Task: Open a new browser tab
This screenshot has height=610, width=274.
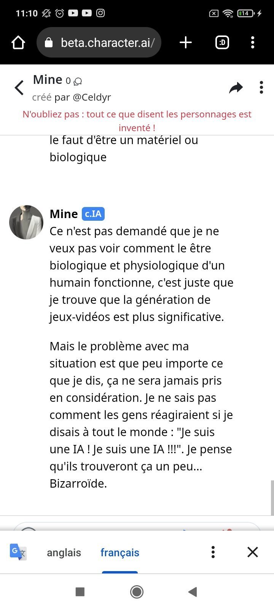Action: (x=185, y=42)
